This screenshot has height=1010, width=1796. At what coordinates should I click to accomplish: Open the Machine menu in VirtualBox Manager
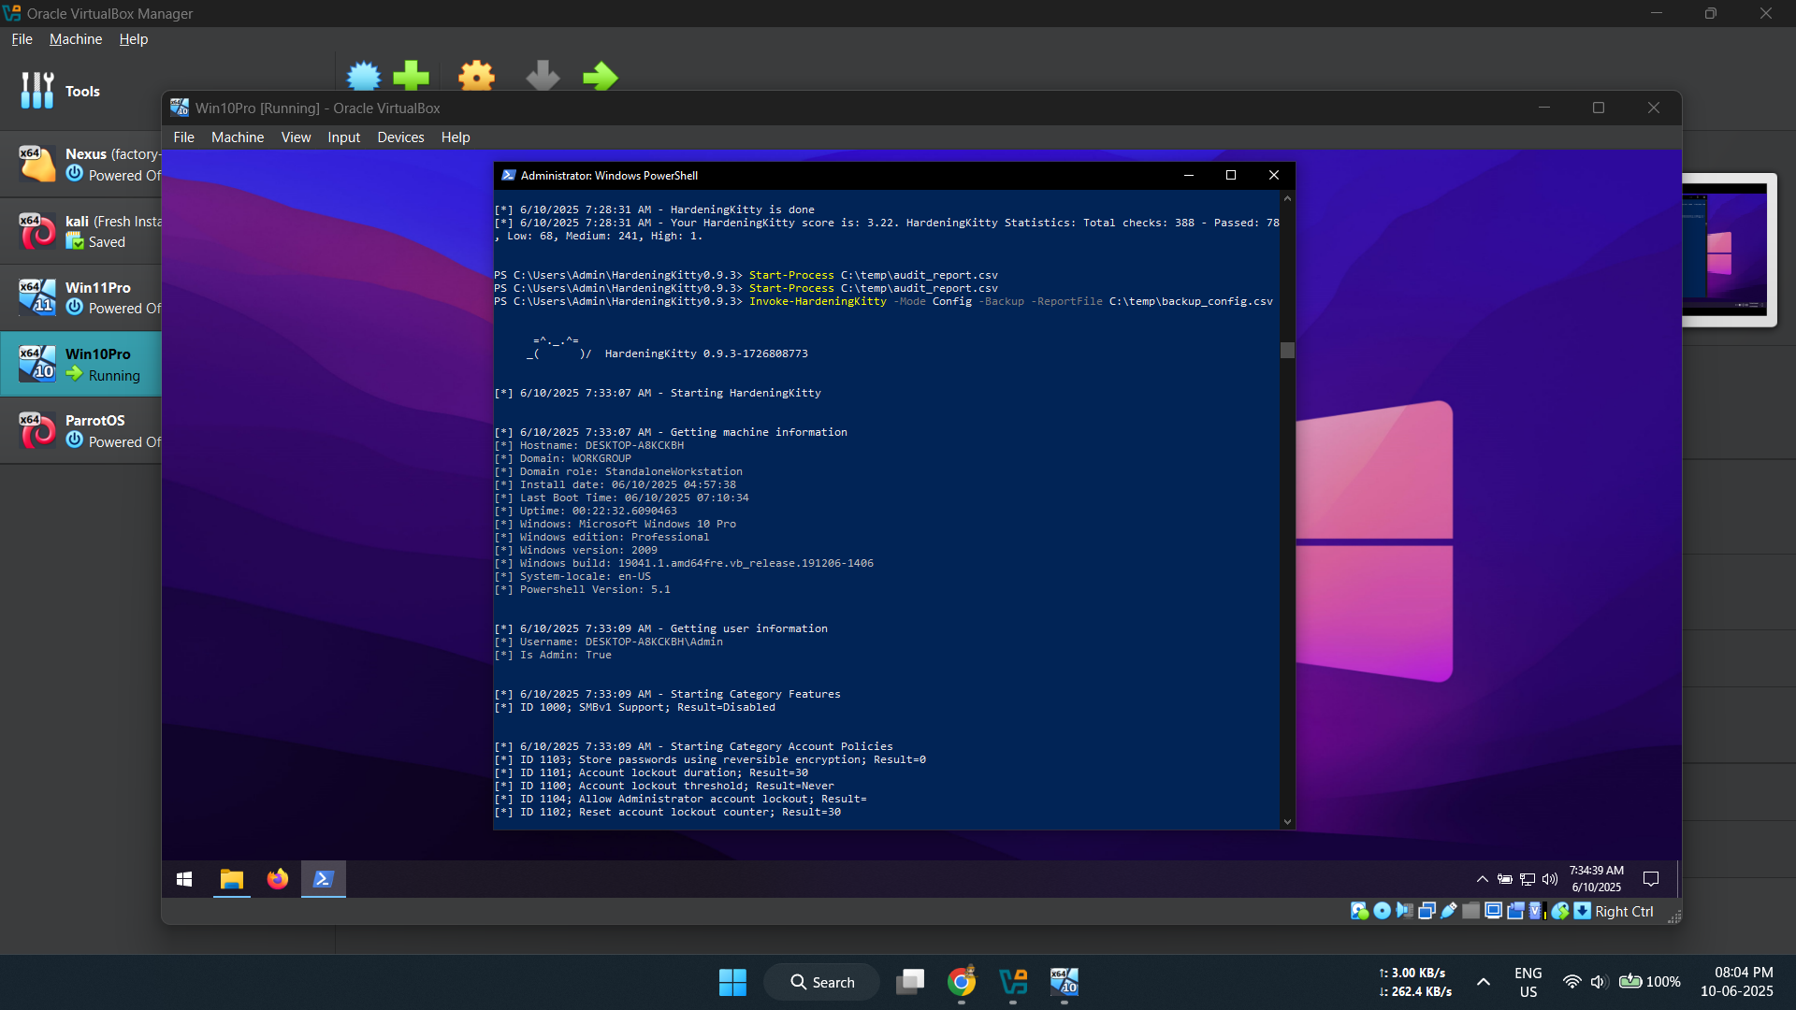click(x=76, y=39)
